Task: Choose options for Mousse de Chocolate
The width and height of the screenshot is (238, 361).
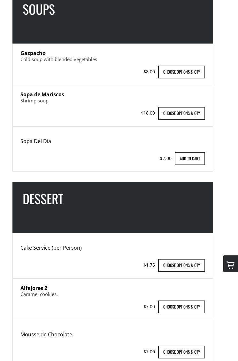Action: click(181, 352)
